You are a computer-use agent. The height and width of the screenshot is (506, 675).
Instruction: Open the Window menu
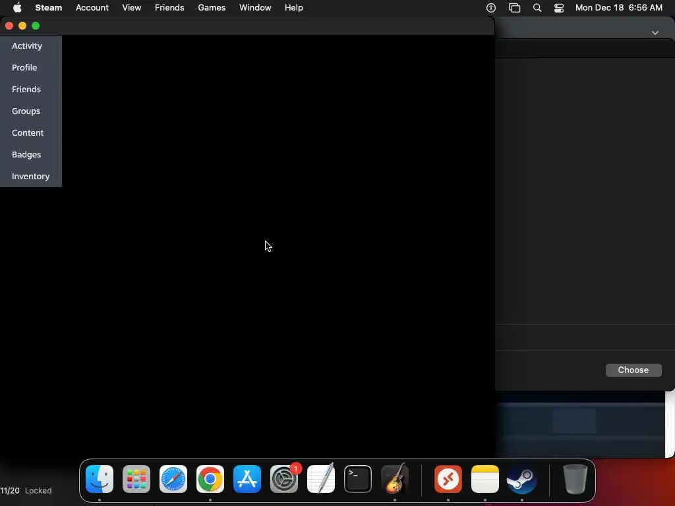pos(255,8)
